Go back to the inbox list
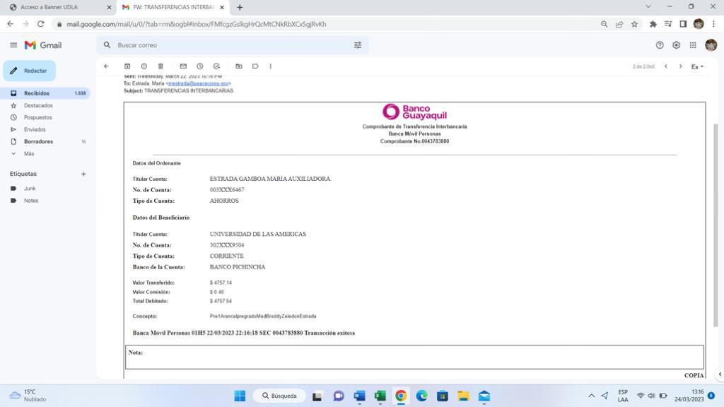 (106, 66)
